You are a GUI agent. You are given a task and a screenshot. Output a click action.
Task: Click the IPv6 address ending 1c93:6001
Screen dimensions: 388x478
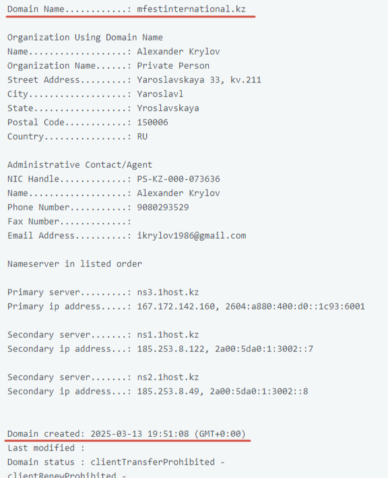click(x=295, y=306)
